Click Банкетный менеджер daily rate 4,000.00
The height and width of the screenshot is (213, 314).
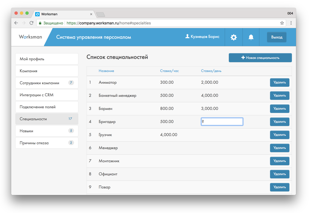[x=209, y=95]
